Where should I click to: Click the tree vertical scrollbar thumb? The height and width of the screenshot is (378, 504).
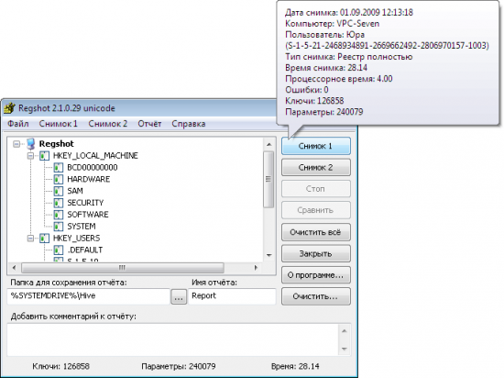point(268,180)
